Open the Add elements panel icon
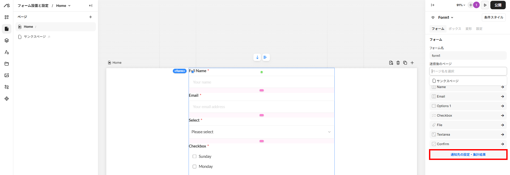The image size is (510, 175). click(7, 17)
